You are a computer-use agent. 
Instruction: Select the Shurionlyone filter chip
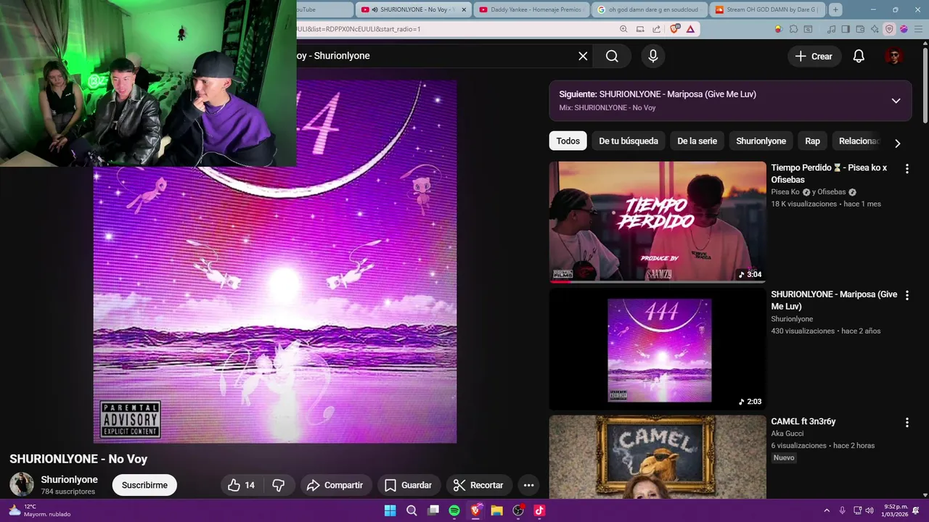pos(761,141)
